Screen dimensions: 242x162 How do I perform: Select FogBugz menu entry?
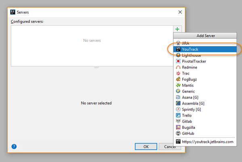pos(205,79)
